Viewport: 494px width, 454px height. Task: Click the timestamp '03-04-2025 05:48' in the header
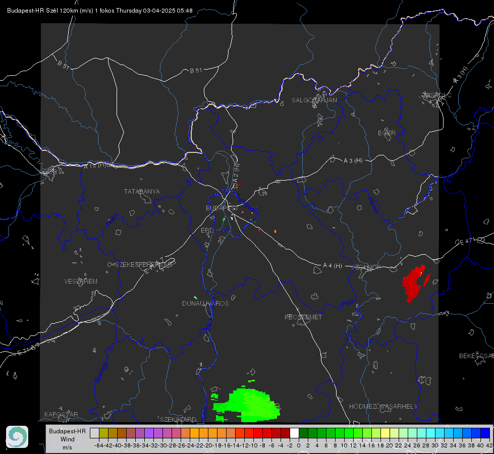168,11
